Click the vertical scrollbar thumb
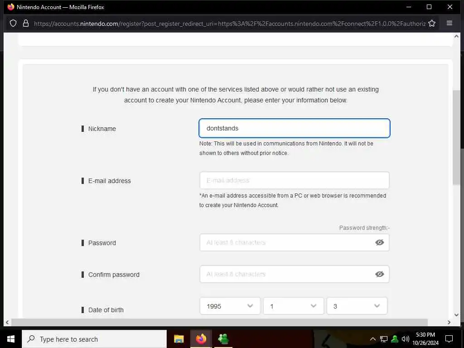This screenshot has height=348, width=464. coord(456,138)
